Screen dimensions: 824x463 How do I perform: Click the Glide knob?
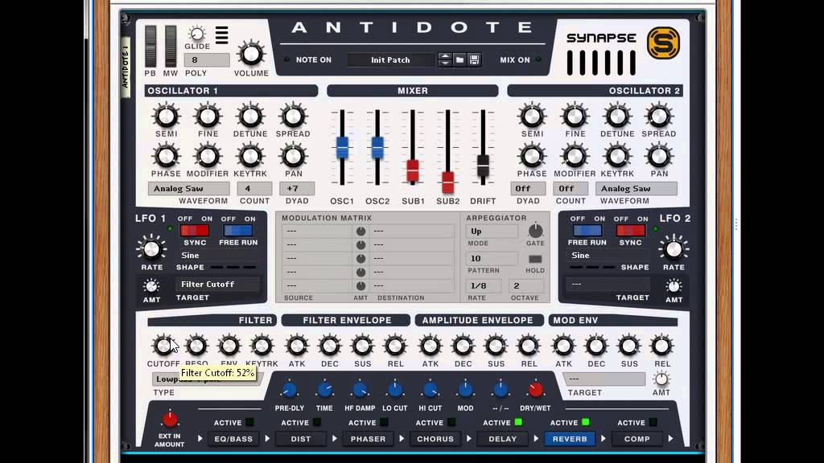[196, 34]
